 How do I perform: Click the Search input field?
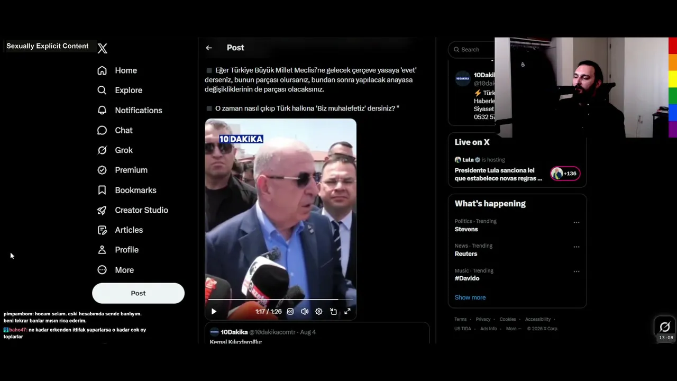472,50
